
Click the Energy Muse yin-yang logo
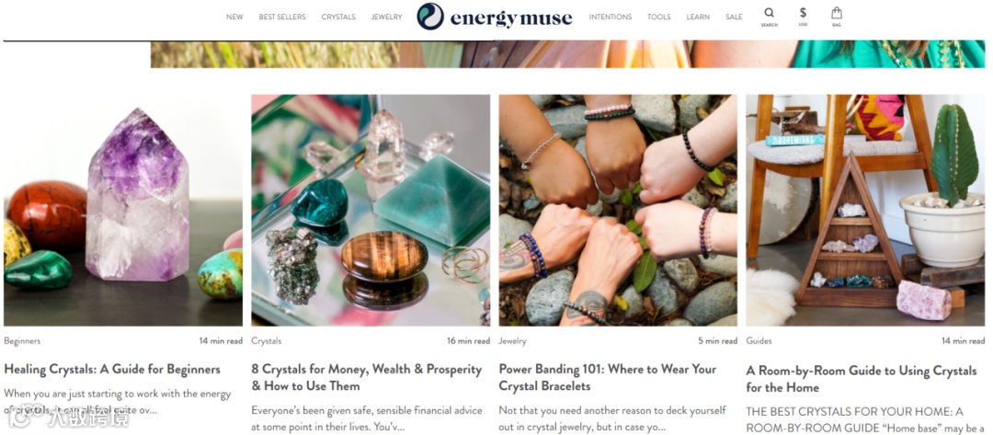[430, 17]
